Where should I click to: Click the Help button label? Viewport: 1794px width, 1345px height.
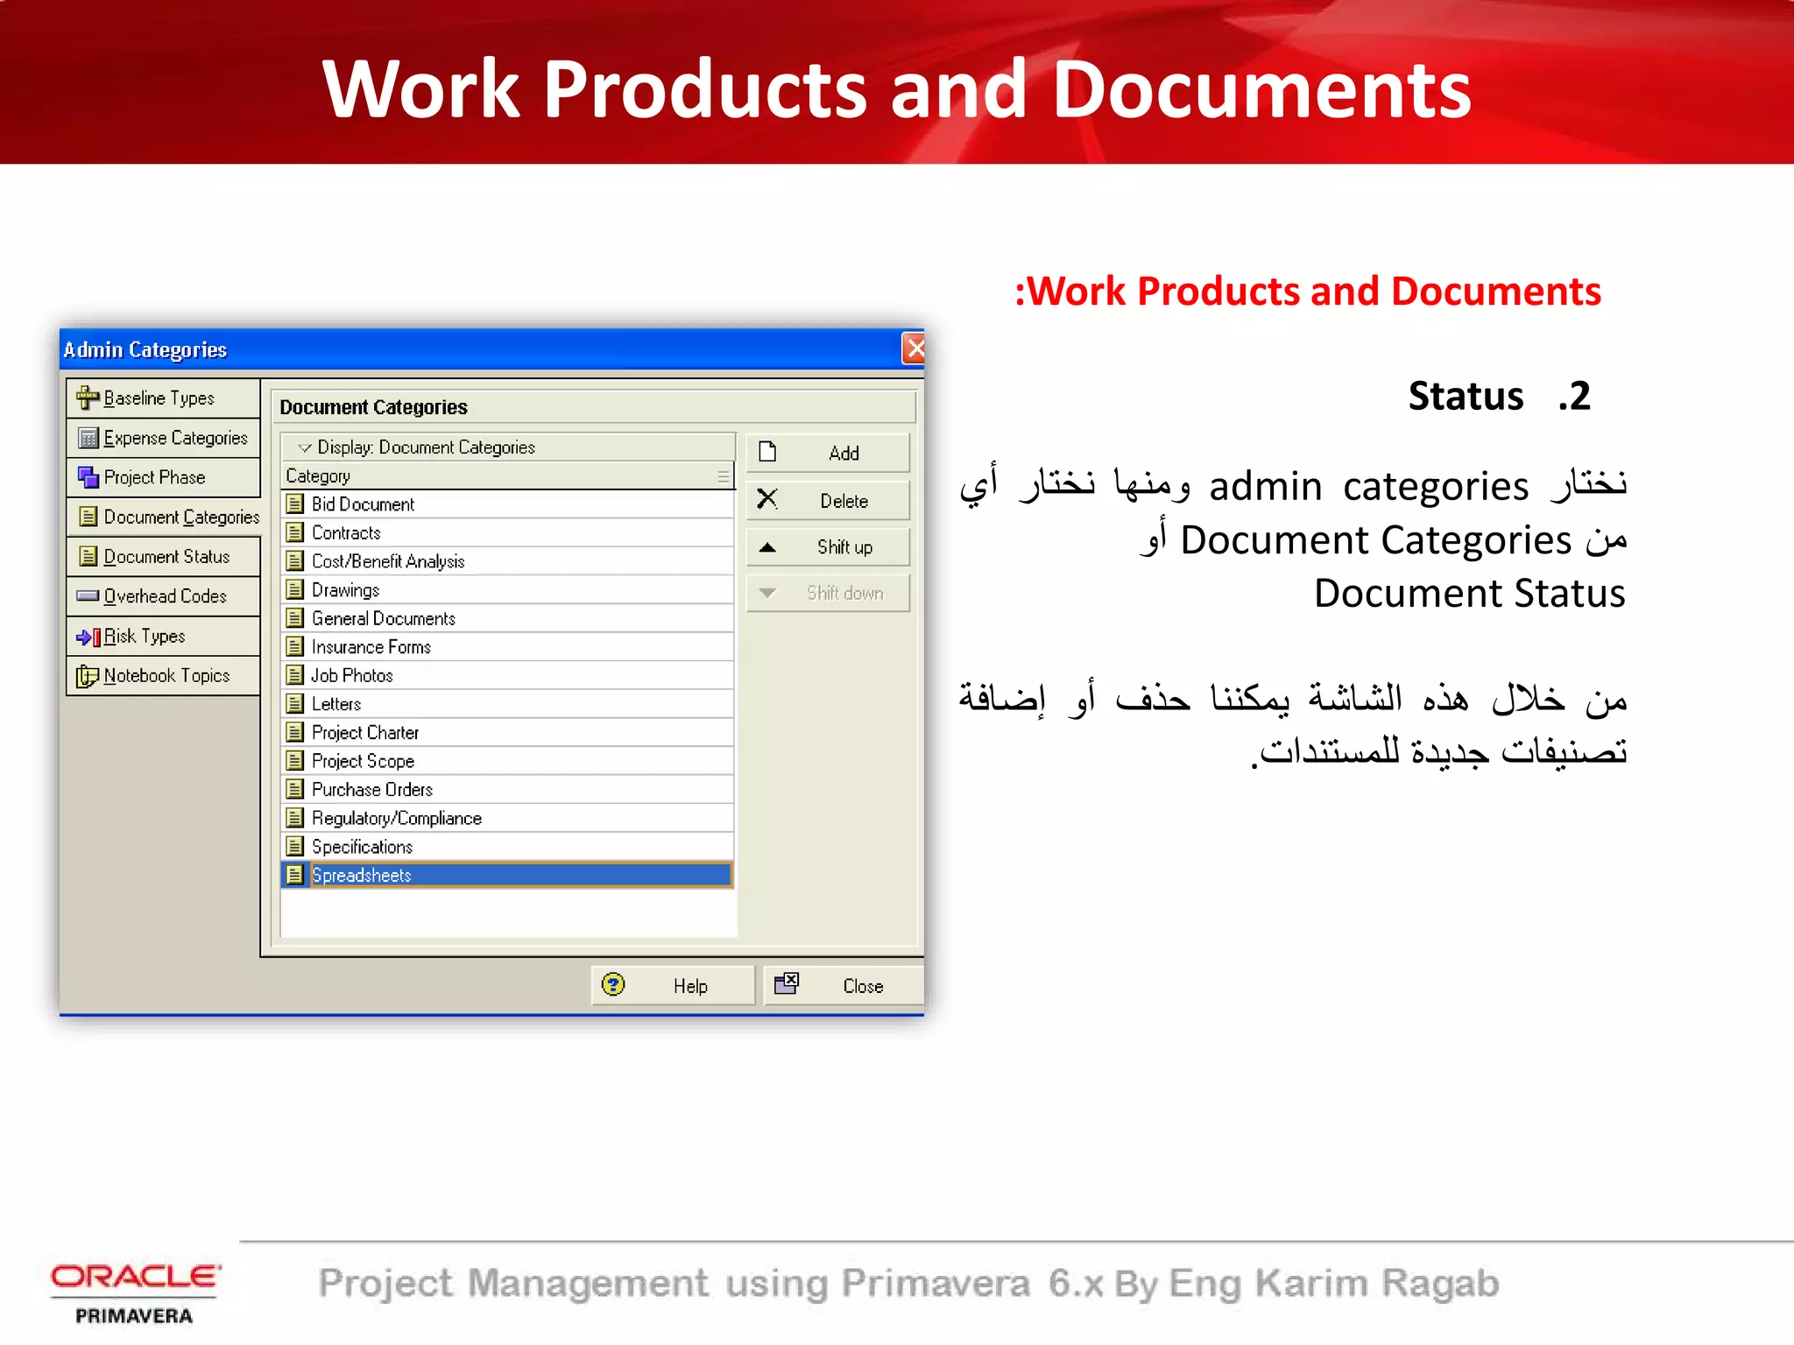pos(690,986)
